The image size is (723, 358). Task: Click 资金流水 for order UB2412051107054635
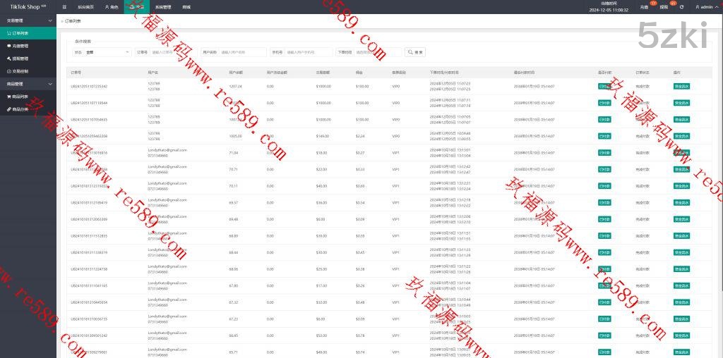681,119
